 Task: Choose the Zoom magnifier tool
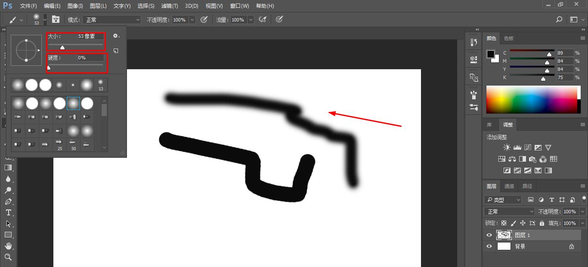pos(8,257)
